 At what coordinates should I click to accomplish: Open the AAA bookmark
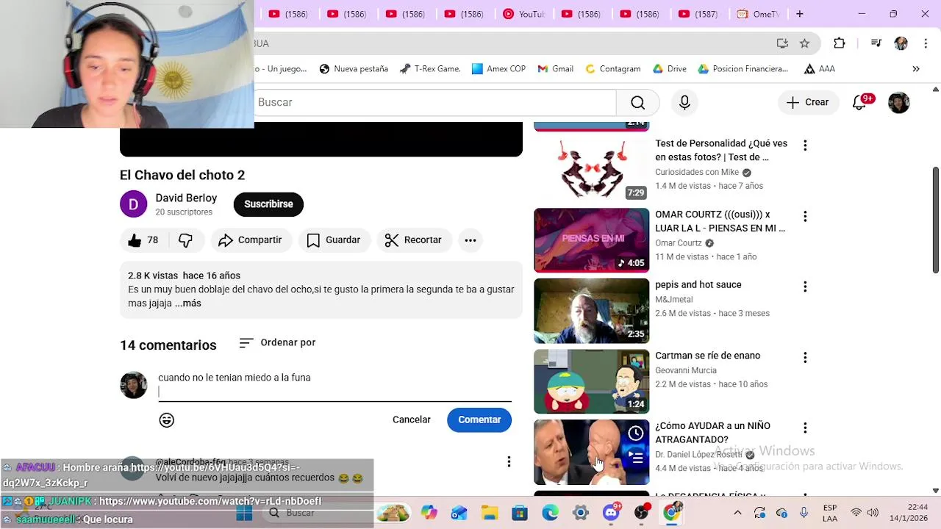(x=819, y=69)
